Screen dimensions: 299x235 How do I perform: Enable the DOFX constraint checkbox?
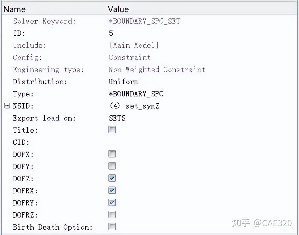click(112, 154)
